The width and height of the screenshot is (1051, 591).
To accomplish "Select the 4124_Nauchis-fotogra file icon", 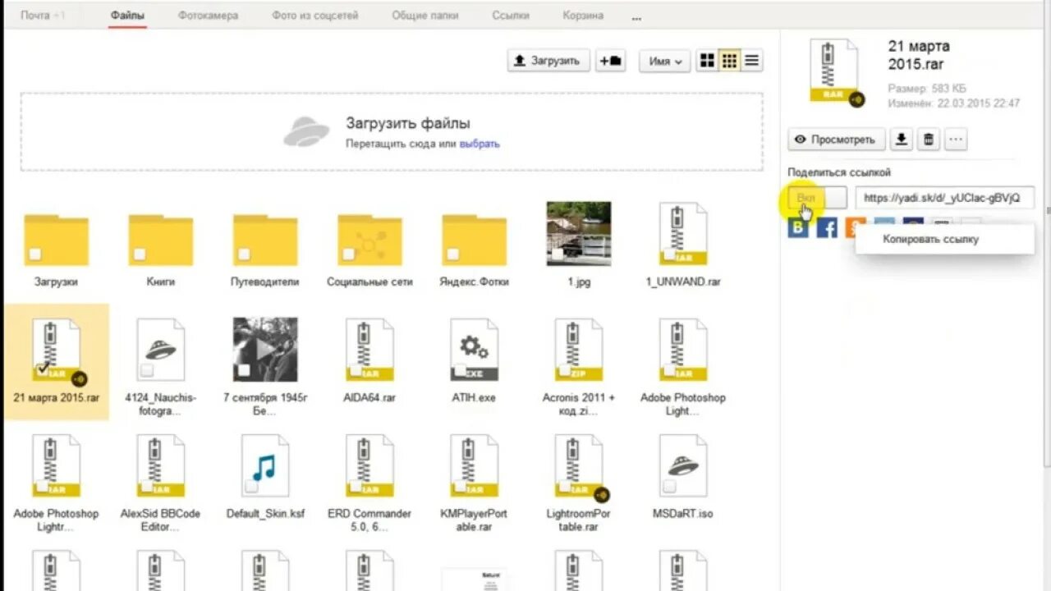I will click(160, 350).
